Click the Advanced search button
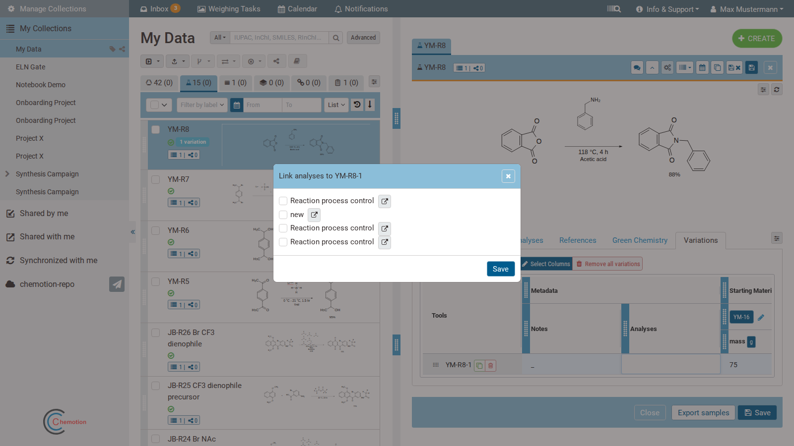The width and height of the screenshot is (794, 446). click(x=363, y=38)
